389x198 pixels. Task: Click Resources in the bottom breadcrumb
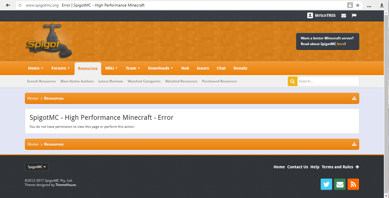pos(54,144)
